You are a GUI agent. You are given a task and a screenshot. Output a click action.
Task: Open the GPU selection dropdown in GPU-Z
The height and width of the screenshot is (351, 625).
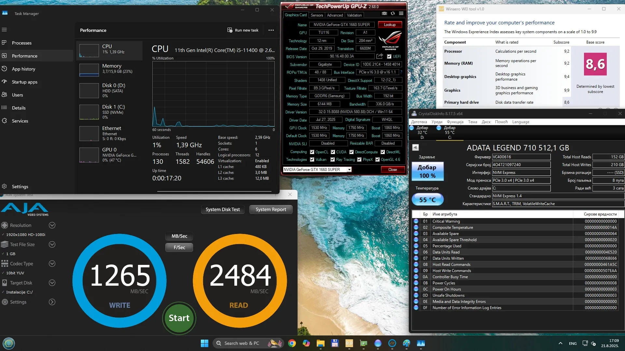coord(349,170)
